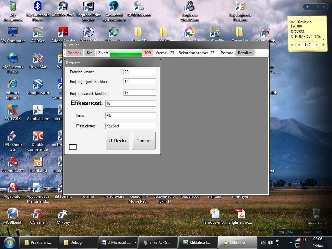332x249 pixels.
Task: Focus the Ime text field
Action: (x=130, y=116)
